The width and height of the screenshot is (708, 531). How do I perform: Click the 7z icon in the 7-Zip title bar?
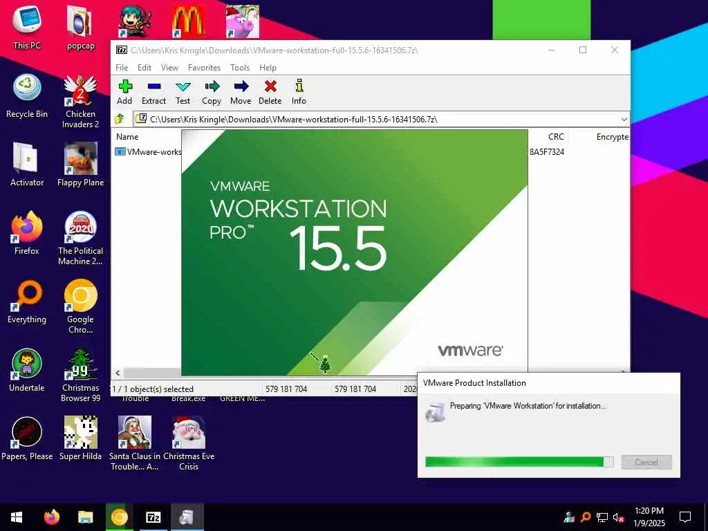tap(122, 50)
